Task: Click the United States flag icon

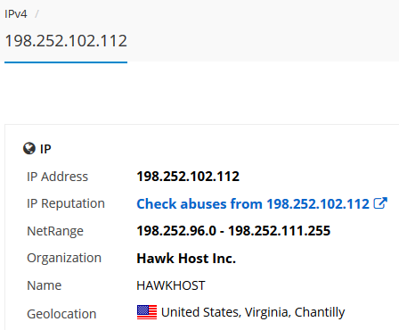Action: 147,312
